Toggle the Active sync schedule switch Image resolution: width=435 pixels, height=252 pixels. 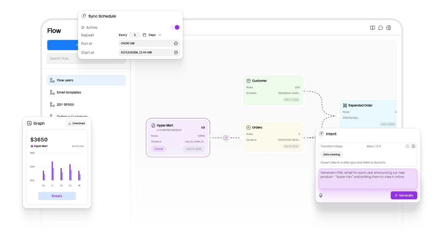[175, 27]
